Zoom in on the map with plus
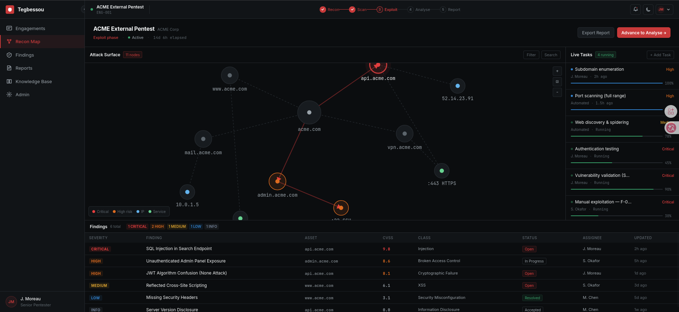This screenshot has height=312, width=679. click(557, 71)
